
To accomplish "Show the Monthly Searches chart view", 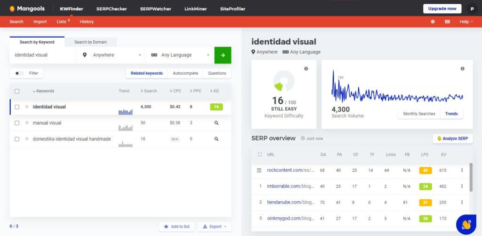I will coord(419,114).
